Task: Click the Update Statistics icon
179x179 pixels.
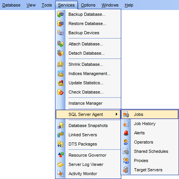Action: (60, 83)
